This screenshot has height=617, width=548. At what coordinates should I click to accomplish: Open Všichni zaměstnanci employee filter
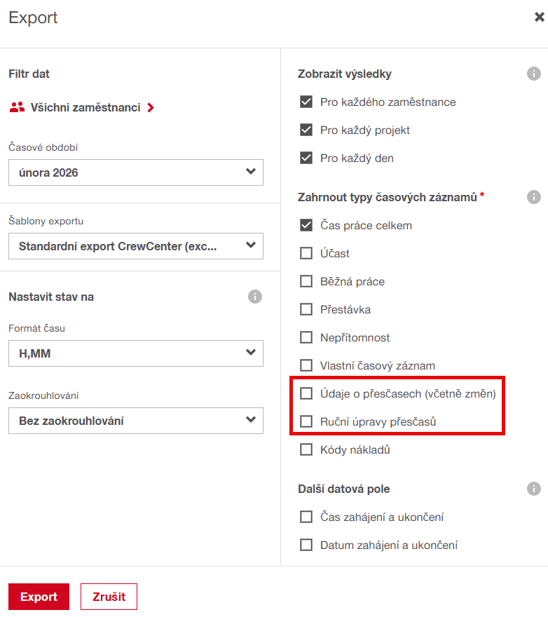pyautogui.click(x=85, y=108)
